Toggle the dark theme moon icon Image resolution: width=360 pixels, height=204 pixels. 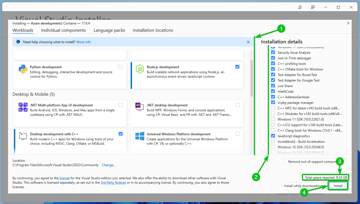(300, 7)
